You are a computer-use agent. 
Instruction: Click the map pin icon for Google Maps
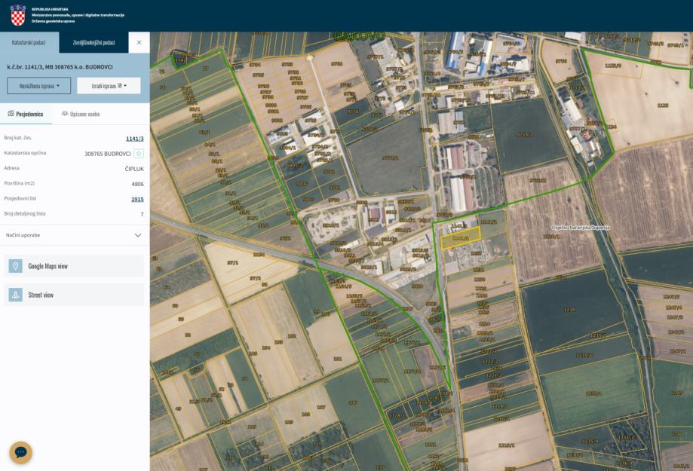click(15, 266)
